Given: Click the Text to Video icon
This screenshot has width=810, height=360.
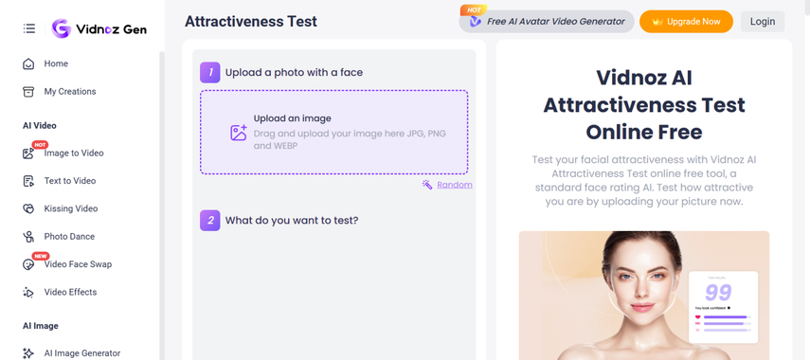Looking at the screenshot, I should tap(28, 181).
